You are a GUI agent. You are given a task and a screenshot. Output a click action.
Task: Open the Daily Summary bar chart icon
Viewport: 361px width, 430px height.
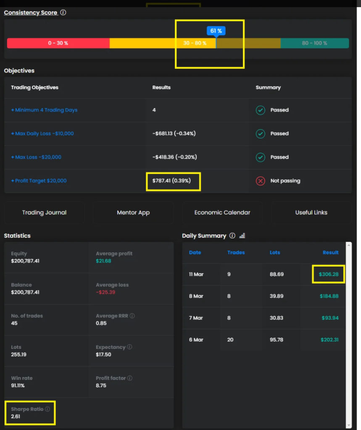click(242, 236)
